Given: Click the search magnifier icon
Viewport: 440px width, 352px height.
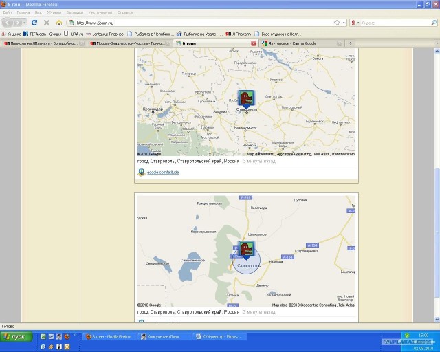Looking at the screenshot, I should pyautogui.click(x=434, y=23).
